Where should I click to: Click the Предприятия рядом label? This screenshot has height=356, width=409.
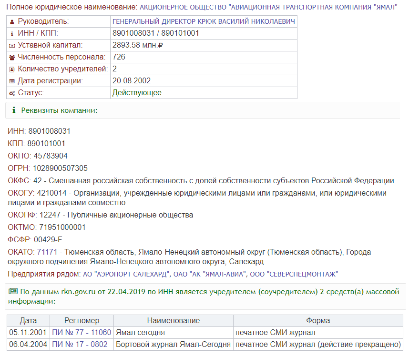(x=44, y=274)
